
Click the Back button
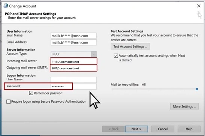[114, 129]
